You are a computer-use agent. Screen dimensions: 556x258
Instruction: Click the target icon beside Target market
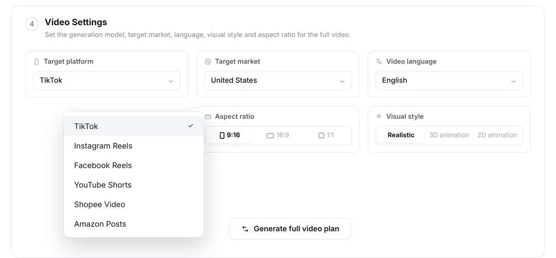[208, 62]
